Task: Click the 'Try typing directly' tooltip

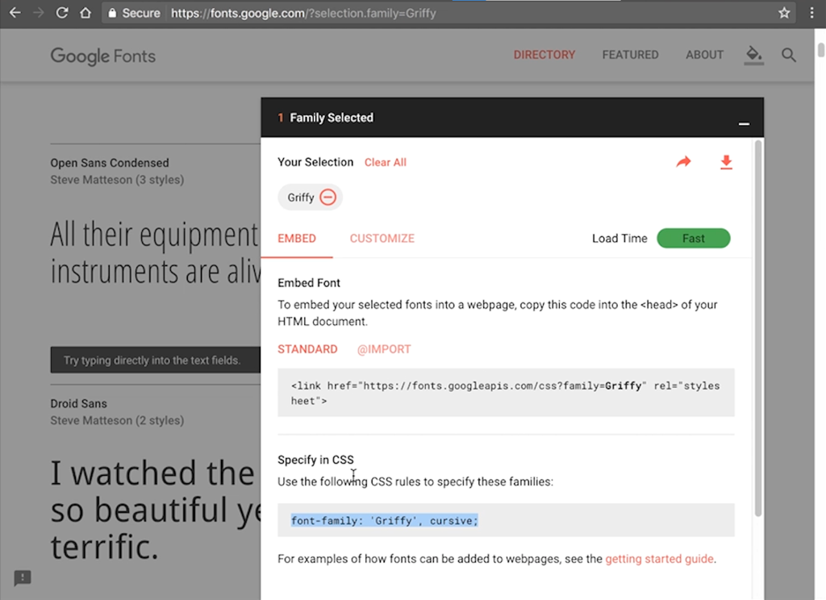Action: click(x=156, y=360)
